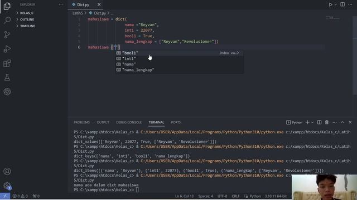This screenshot has height=200, width=357.
Task: Open the Explorer view in activity bar
Action: [x=7, y=6]
